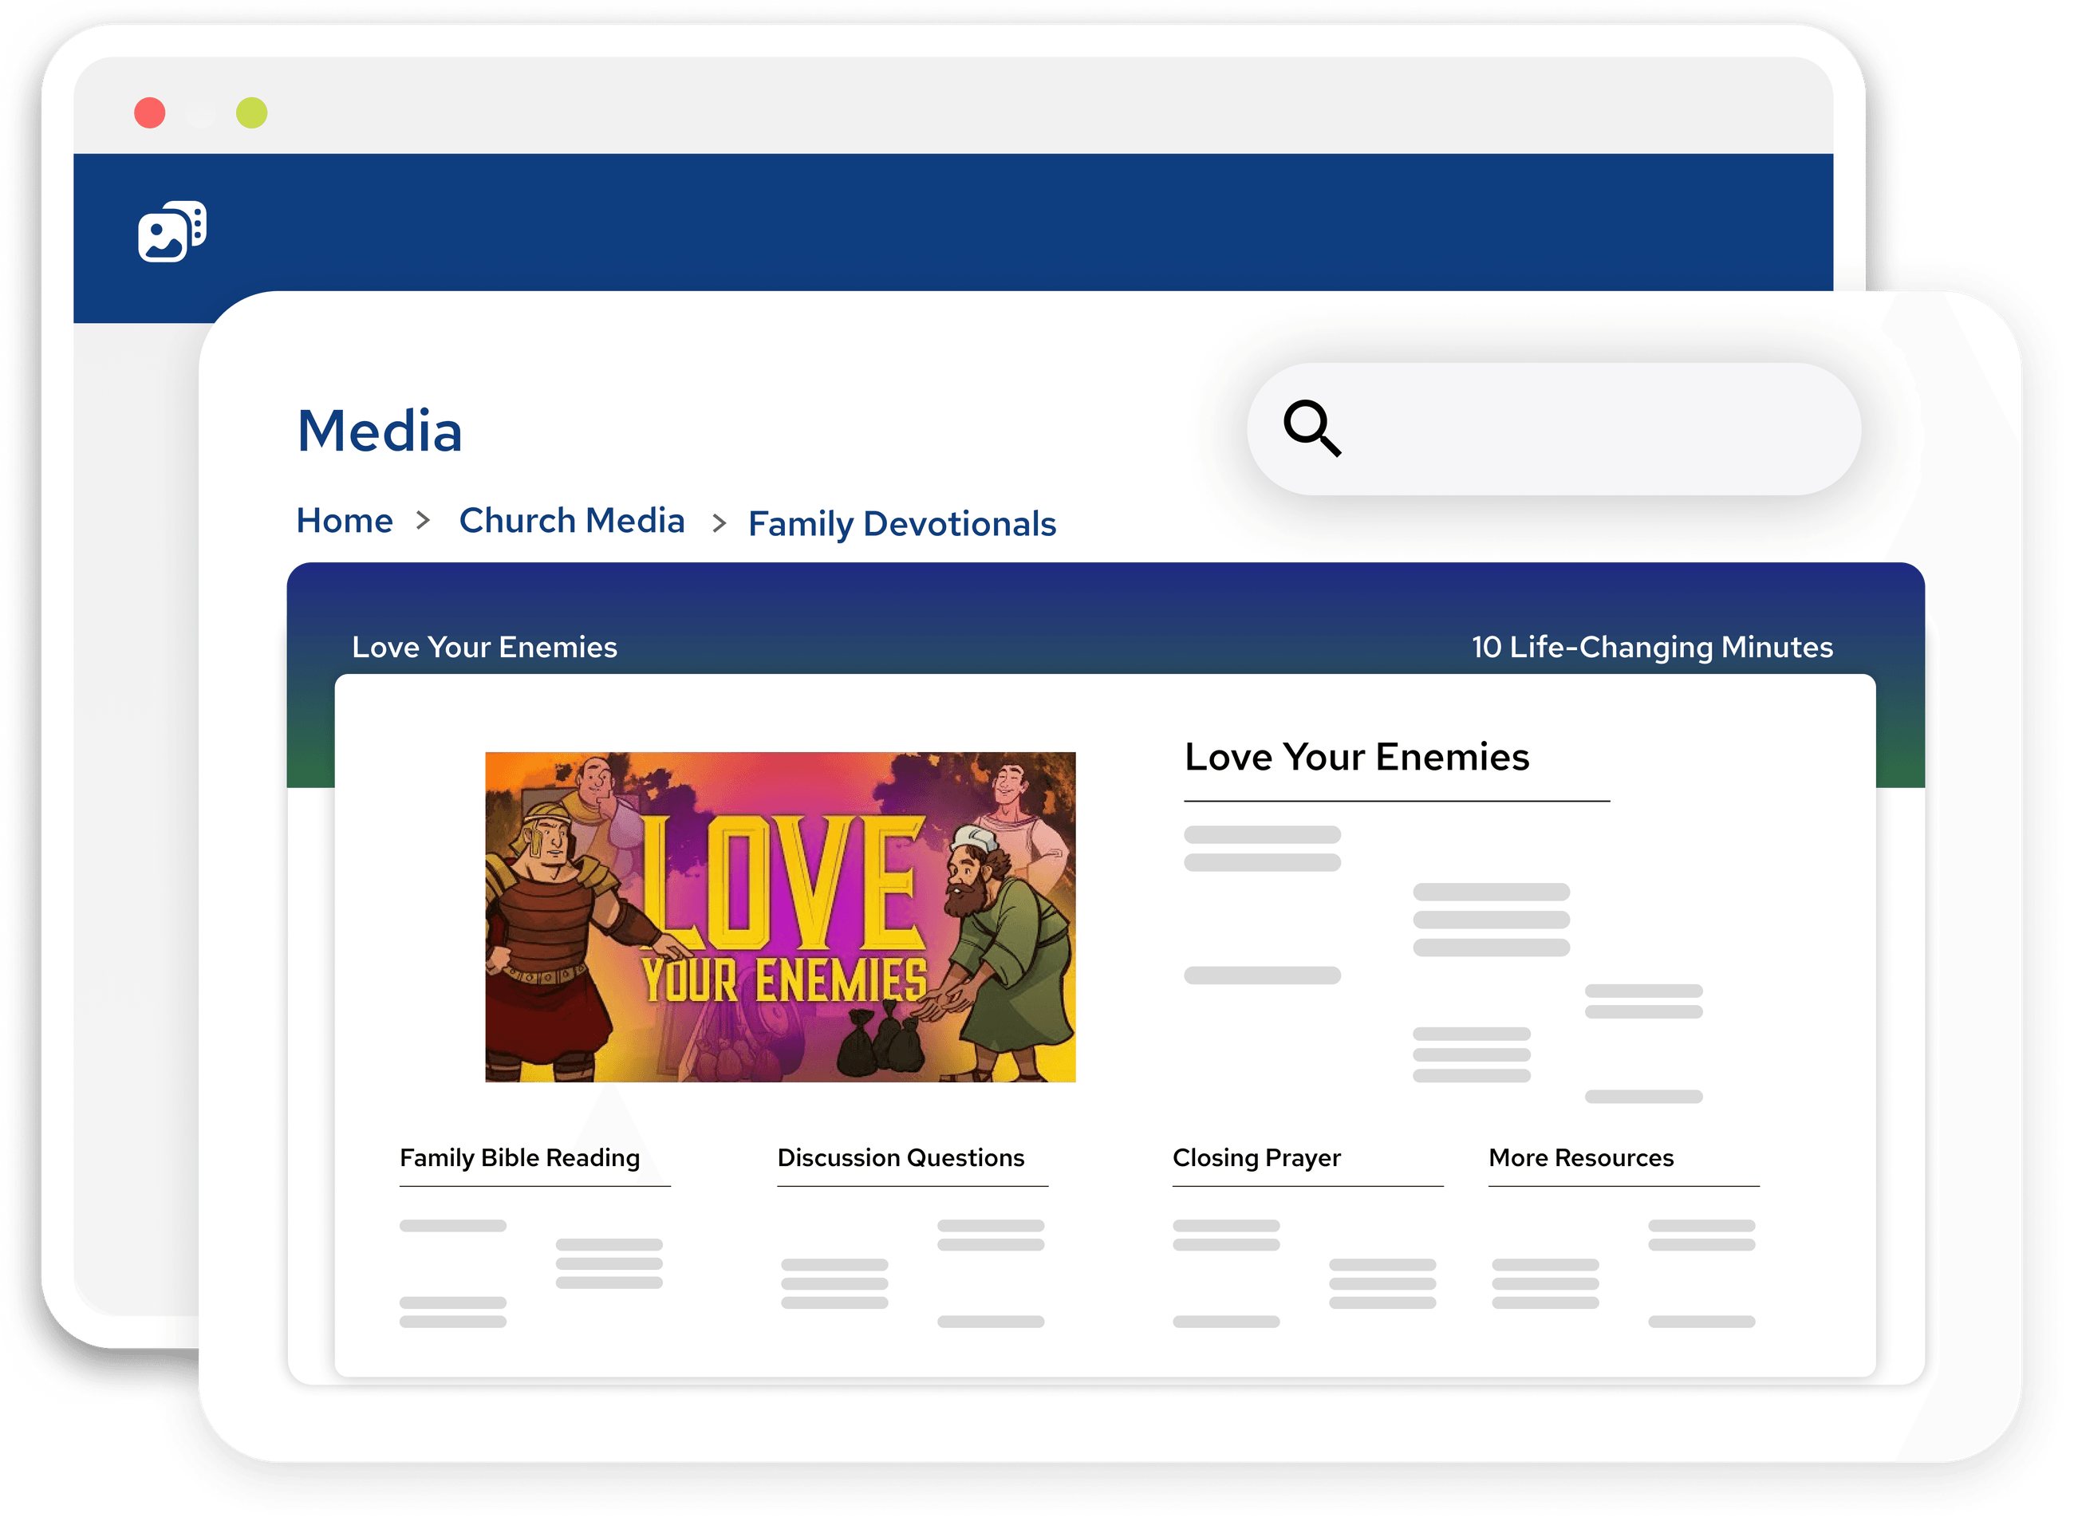Screen dimensions: 2074x1525
Task: Switch to Family Bible Reading section
Action: (x=519, y=1157)
